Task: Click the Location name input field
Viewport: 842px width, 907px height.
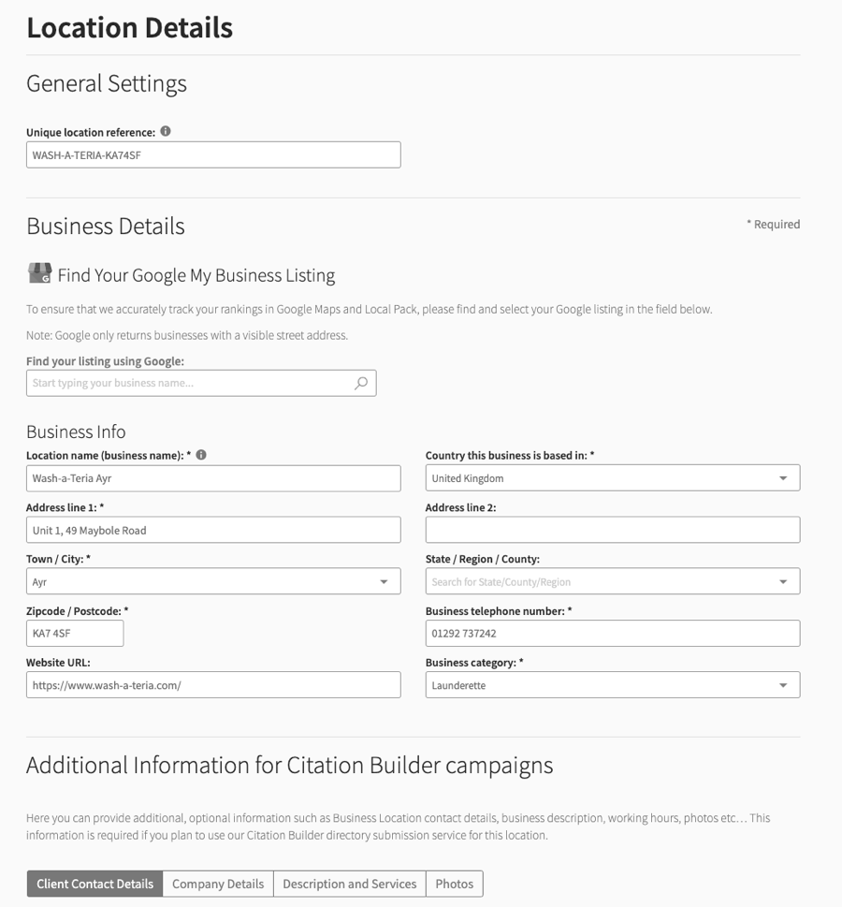Action: (x=213, y=478)
